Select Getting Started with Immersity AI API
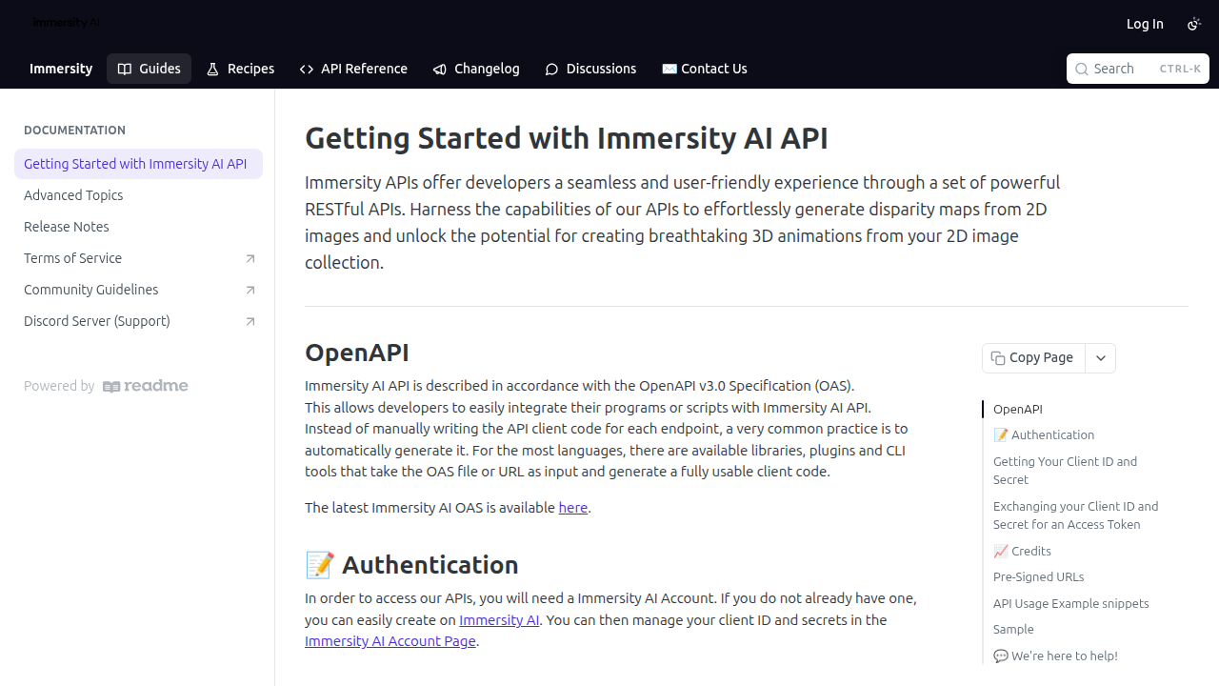 click(x=138, y=164)
